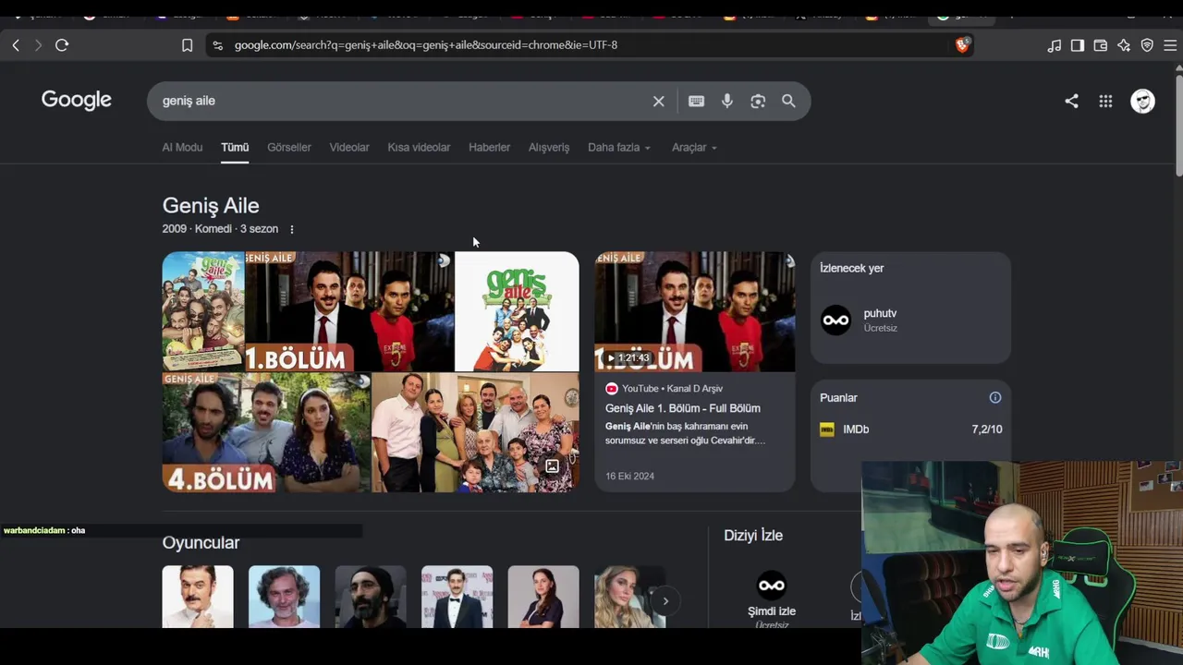Screen dimensions: 1183x665
Task: Select the third cast member in beanie
Action: 371,597
